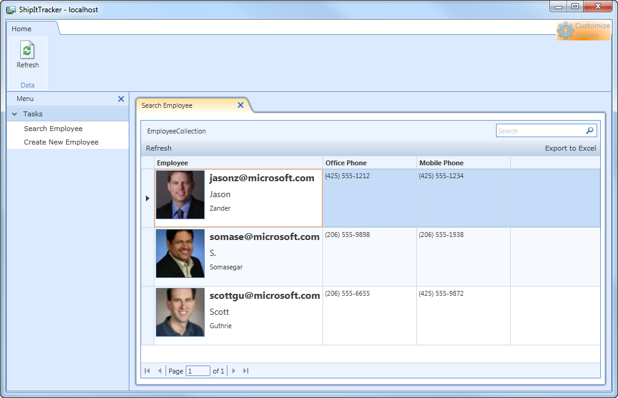Image resolution: width=618 pixels, height=398 pixels.
Task: Select the Home ribbon tab
Action: pyautogui.click(x=21, y=28)
